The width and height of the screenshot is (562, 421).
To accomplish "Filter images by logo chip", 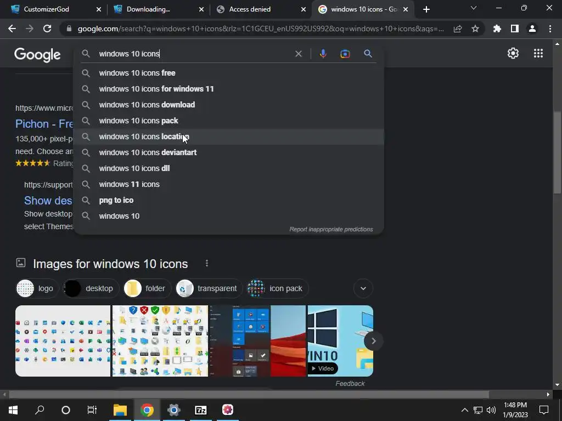I will (x=37, y=288).
